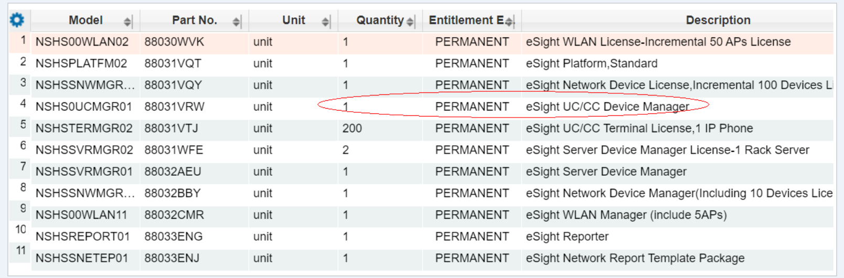Open the table settings gear icon
Viewport: 844px width, 278px height.
pos(17,20)
